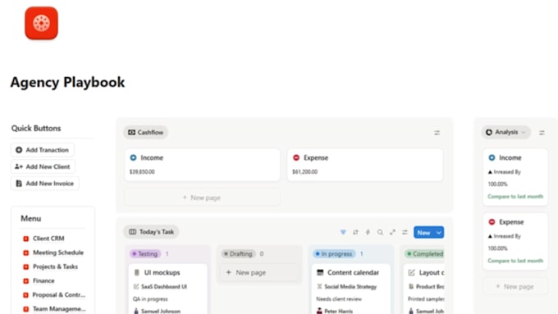The width and height of the screenshot is (558, 314).
Task: Click the Quick Buttons heading
Action: [x=36, y=129]
